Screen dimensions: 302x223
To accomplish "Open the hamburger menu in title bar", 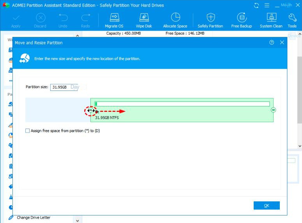I will point(267,5).
